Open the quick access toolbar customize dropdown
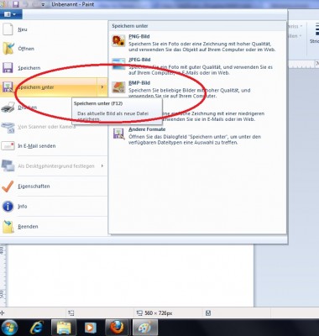 (43, 4)
